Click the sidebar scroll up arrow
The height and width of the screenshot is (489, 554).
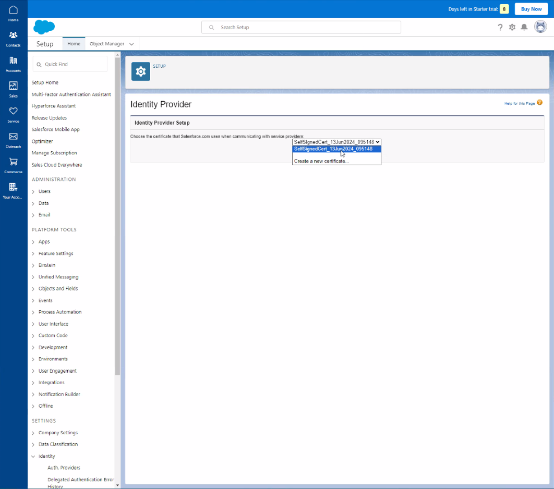click(x=118, y=55)
